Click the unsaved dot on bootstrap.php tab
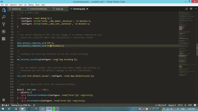The image size is (198, 111). (x=87, y=9)
